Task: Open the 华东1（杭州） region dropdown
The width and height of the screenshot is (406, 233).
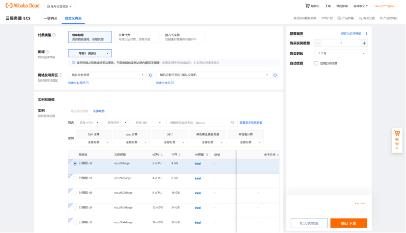Action: (90, 53)
